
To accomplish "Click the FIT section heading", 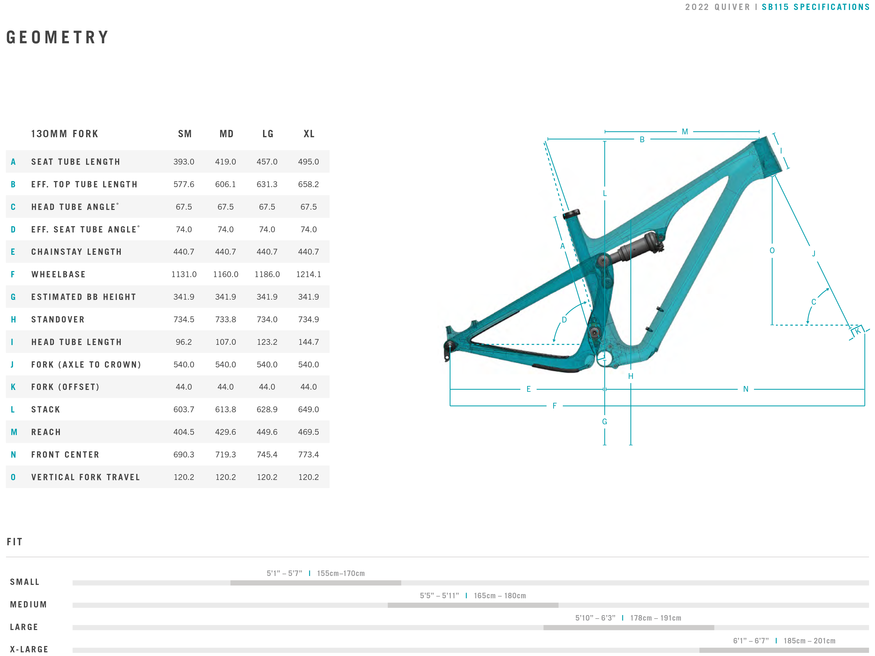I will 15,542.
